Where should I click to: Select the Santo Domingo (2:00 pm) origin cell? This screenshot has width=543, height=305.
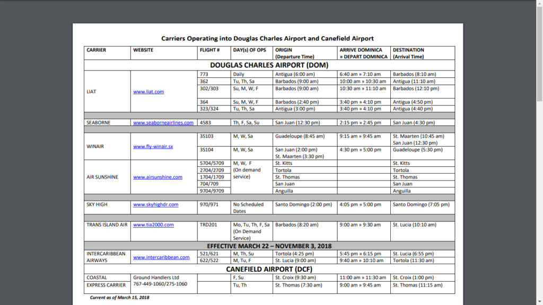click(x=305, y=208)
